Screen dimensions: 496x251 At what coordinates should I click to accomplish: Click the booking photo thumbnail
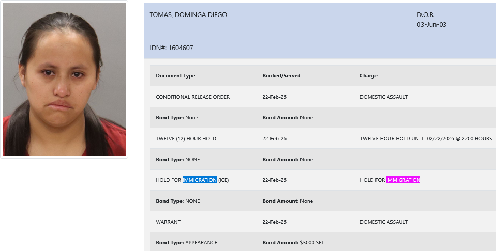pos(64,79)
